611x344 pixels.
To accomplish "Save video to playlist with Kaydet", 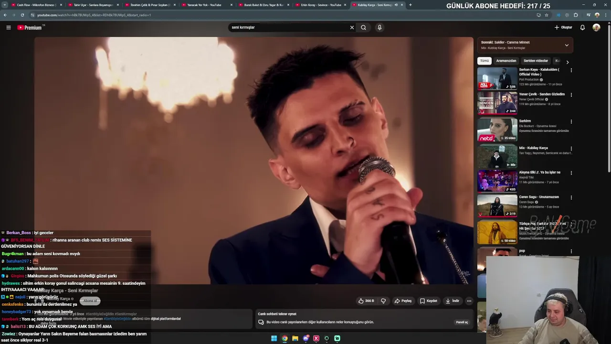I will point(429,301).
